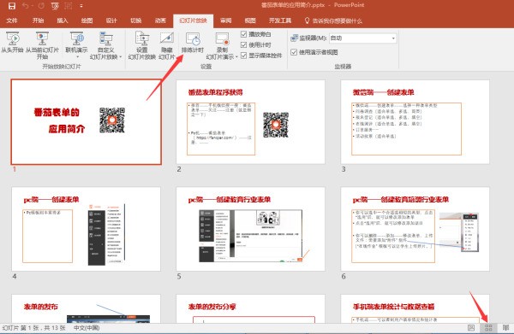The width and height of the screenshot is (514, 334).
Task: Switch to the Insert (插入) tab
Action: pyautogui.click(x=63, y=21)
